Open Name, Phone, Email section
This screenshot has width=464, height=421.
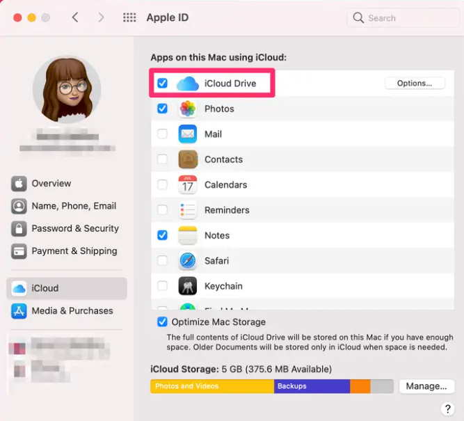tap(67, 206)
